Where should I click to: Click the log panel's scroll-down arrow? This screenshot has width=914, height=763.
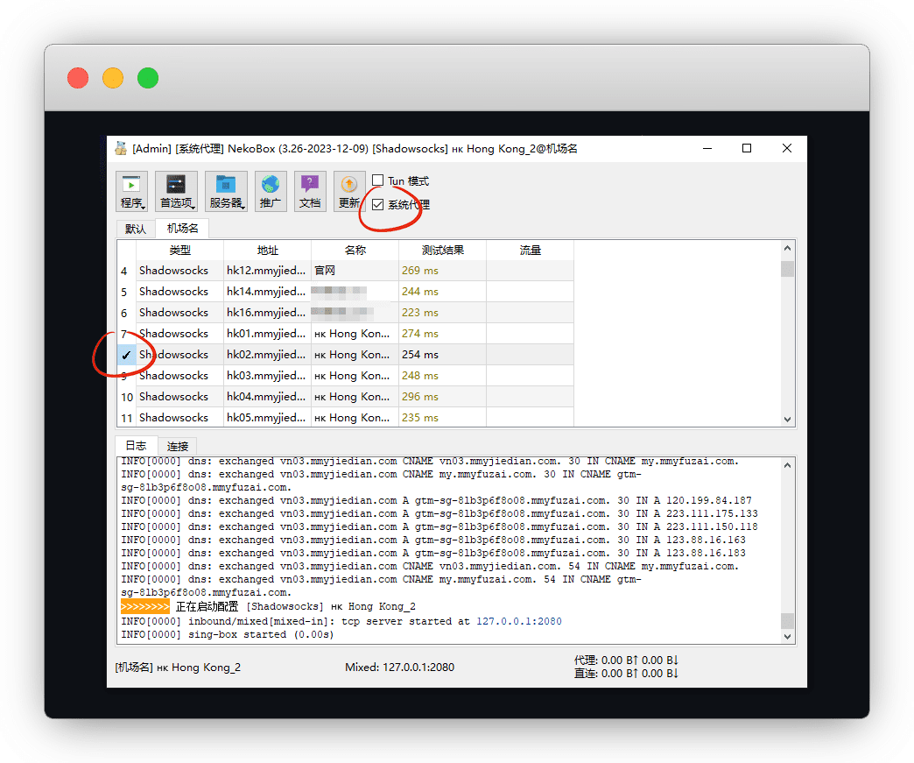point(788,636)
